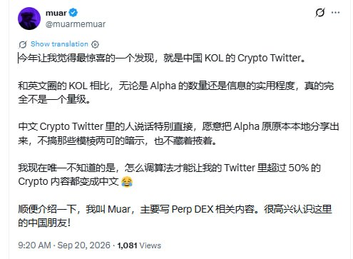353x259 pixels.
Task: Click the blue verified badge
Action: click(73, 13)
